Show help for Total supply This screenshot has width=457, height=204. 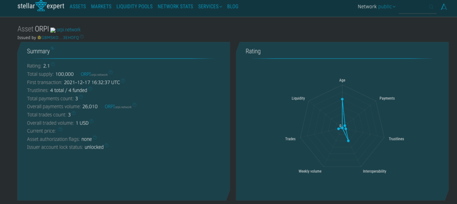[111, 73]
